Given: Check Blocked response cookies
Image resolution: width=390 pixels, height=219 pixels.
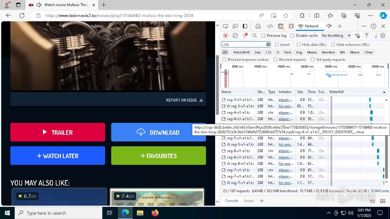Looking at the screenshot, I should pyautogui.click(x=224, y=60).
